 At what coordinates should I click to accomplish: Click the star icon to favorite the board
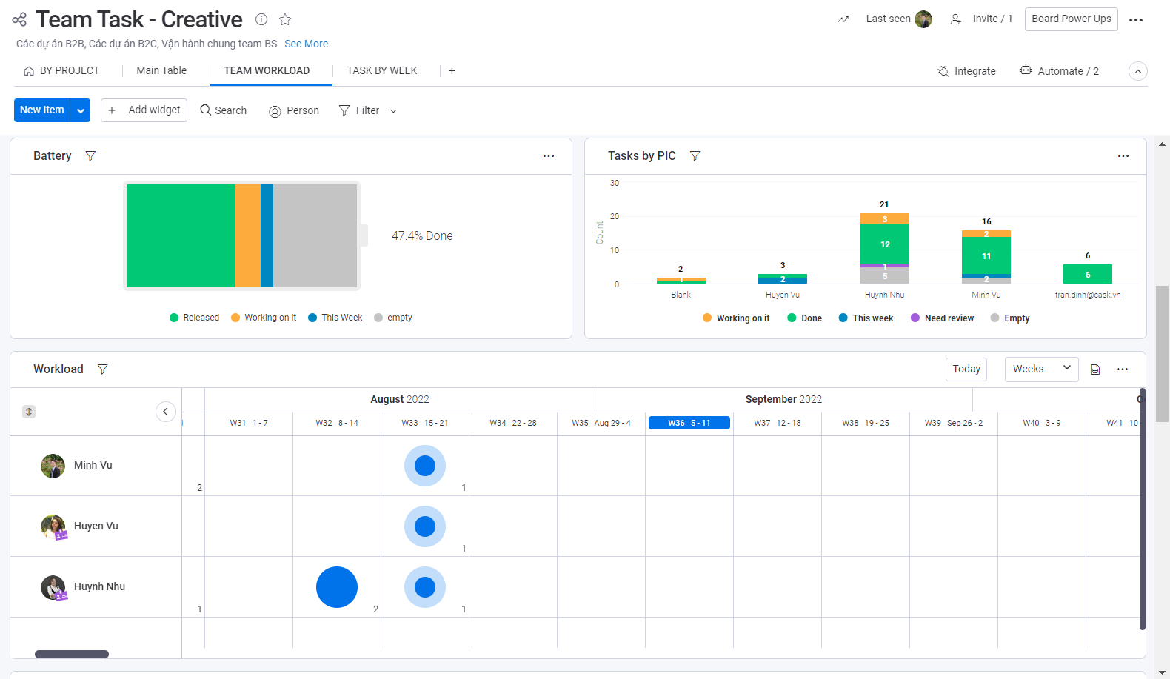[x=285, y=19]
